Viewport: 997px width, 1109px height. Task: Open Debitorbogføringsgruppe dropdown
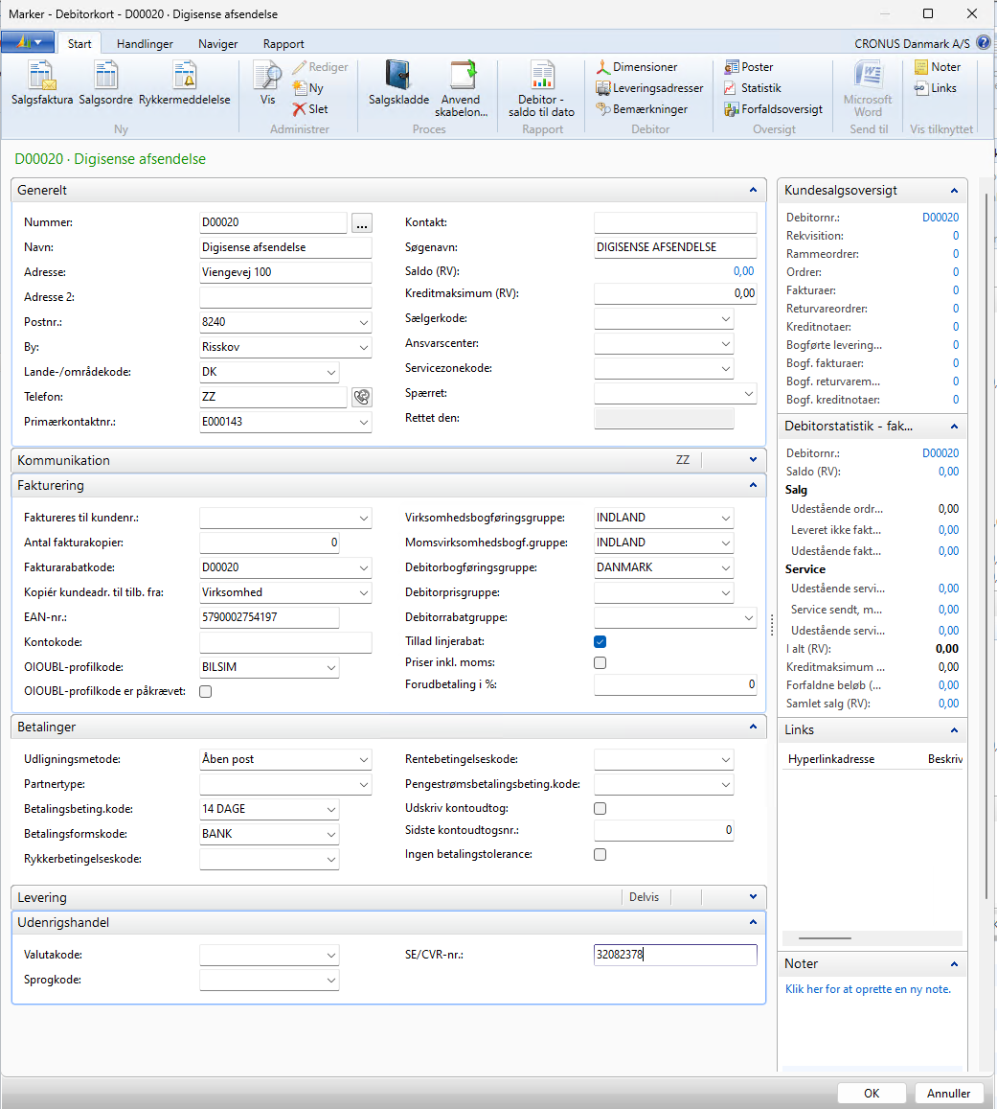coord(726,568)
